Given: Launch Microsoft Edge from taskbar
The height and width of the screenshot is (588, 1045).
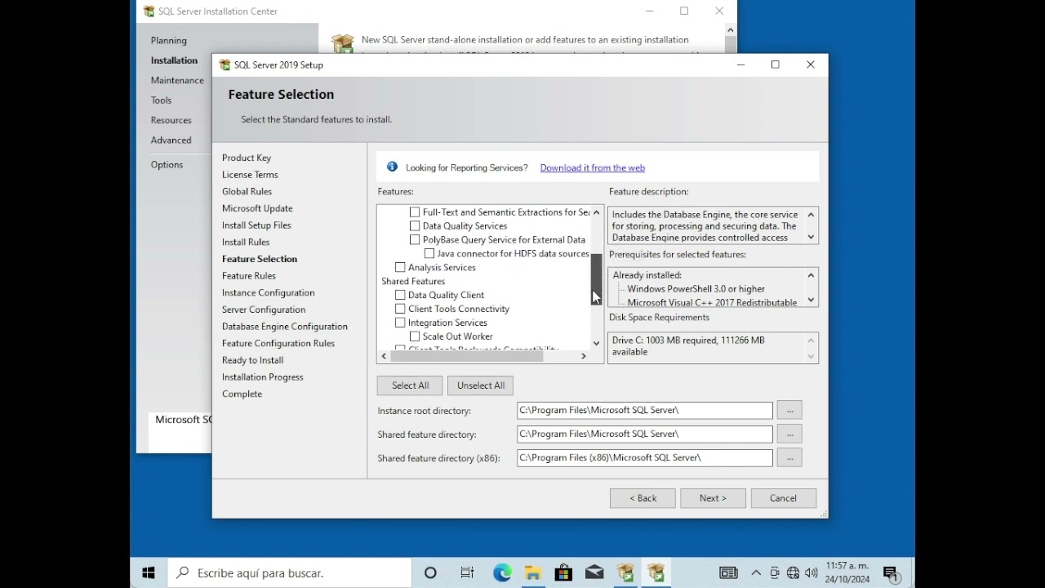Looking at the screenshot, I should 502,573.
